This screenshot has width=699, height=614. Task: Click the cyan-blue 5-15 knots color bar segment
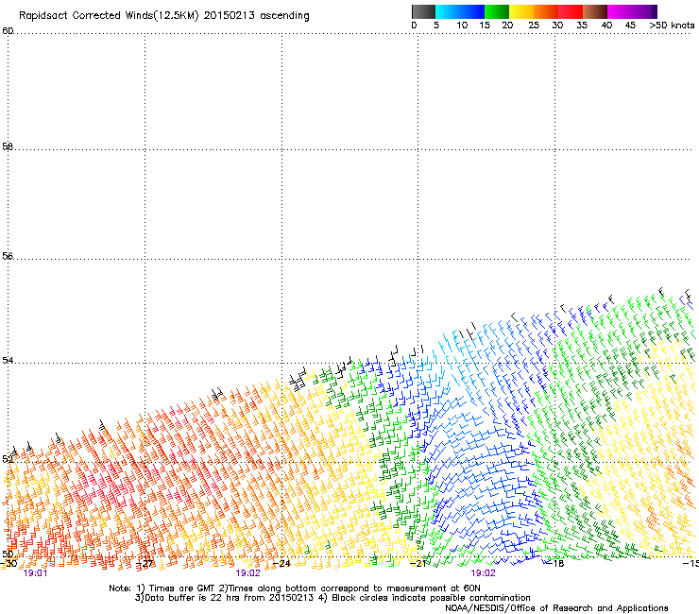[460, 11]
